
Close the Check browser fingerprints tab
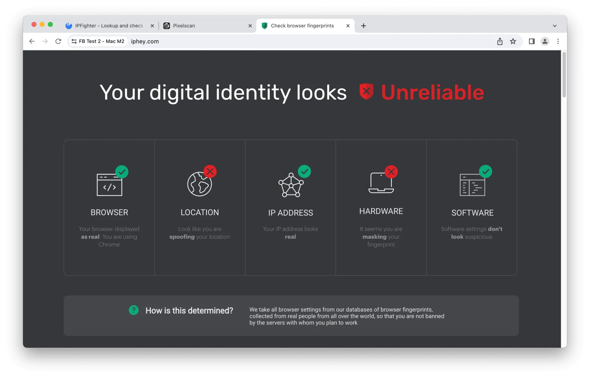[x=348, y=26]
